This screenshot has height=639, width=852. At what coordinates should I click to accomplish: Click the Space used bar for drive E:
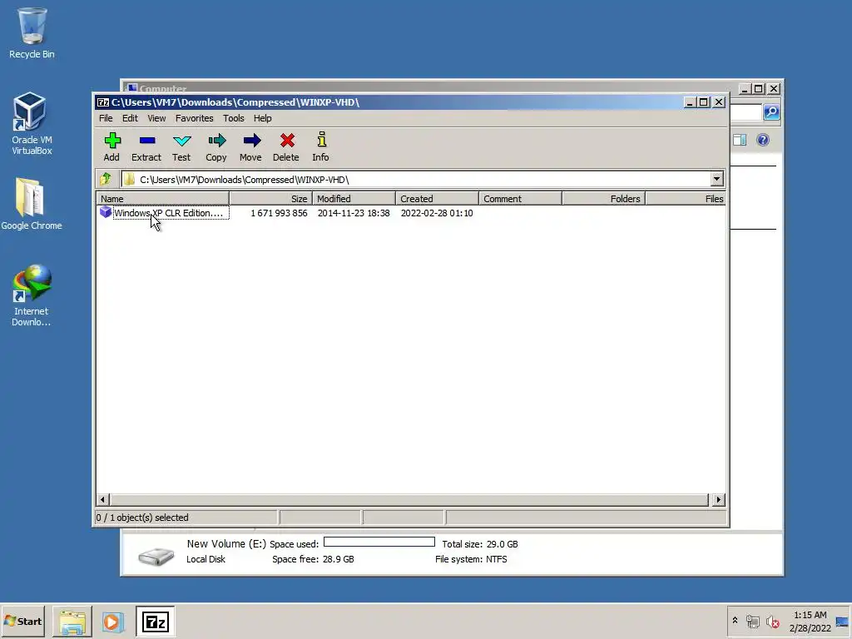pos(379,542)
